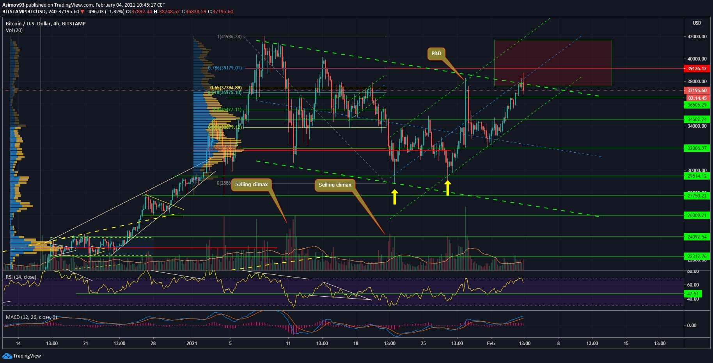Select the candle countdown timer 02:14:45
Image resolution: width=713 pixels, height=363 pixels.
pos(697,98)
